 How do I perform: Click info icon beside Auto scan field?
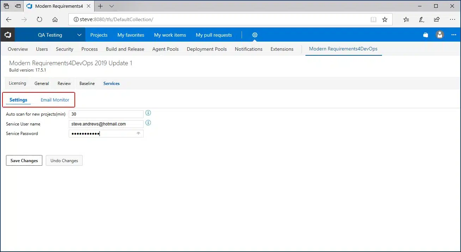(148, 113)
